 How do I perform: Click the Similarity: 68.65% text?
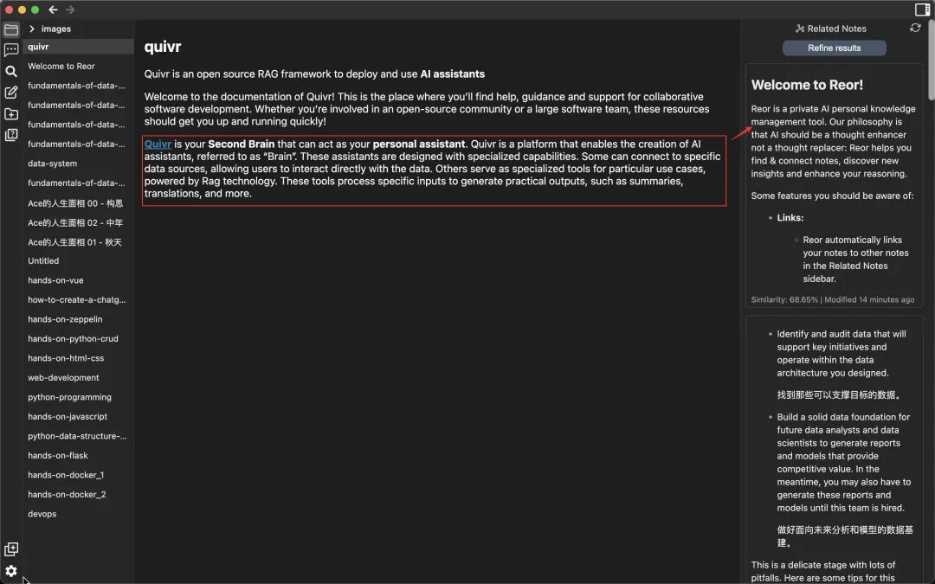coord(784,299)
